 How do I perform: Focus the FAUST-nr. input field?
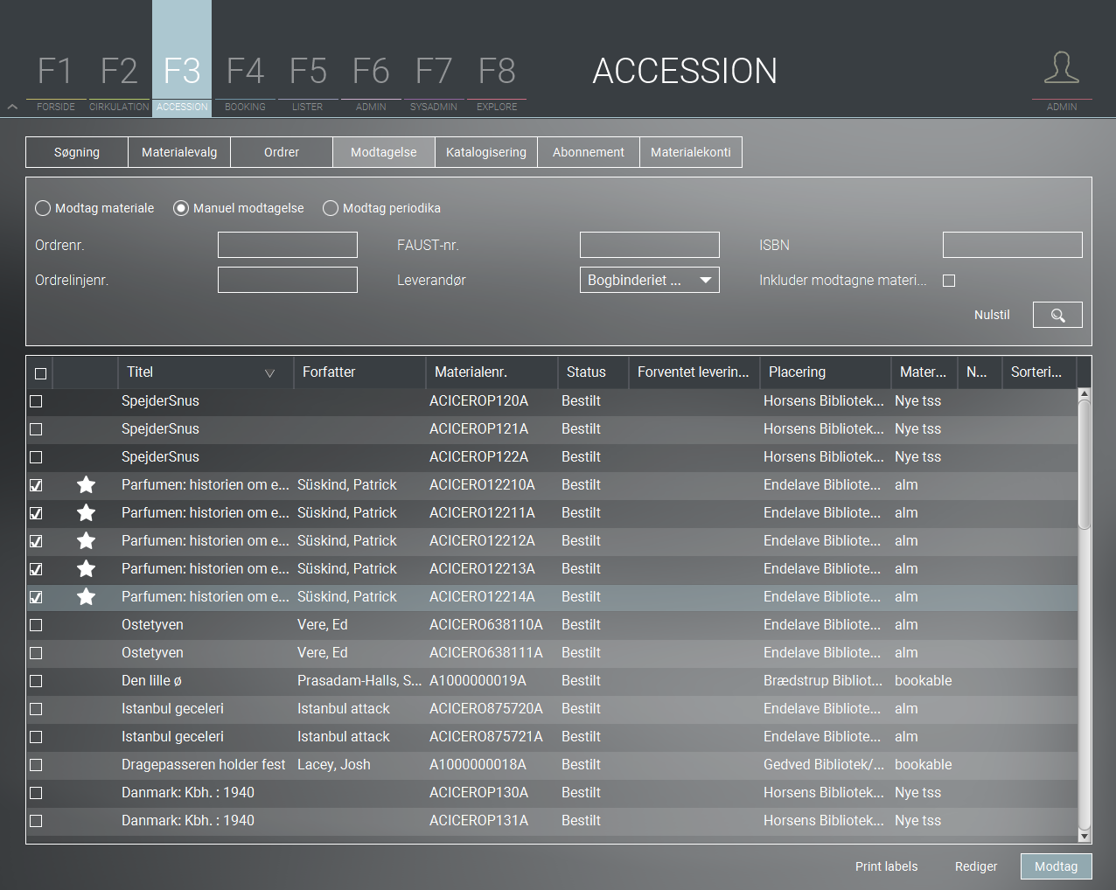pyautogui.click(x=650, y=245)
